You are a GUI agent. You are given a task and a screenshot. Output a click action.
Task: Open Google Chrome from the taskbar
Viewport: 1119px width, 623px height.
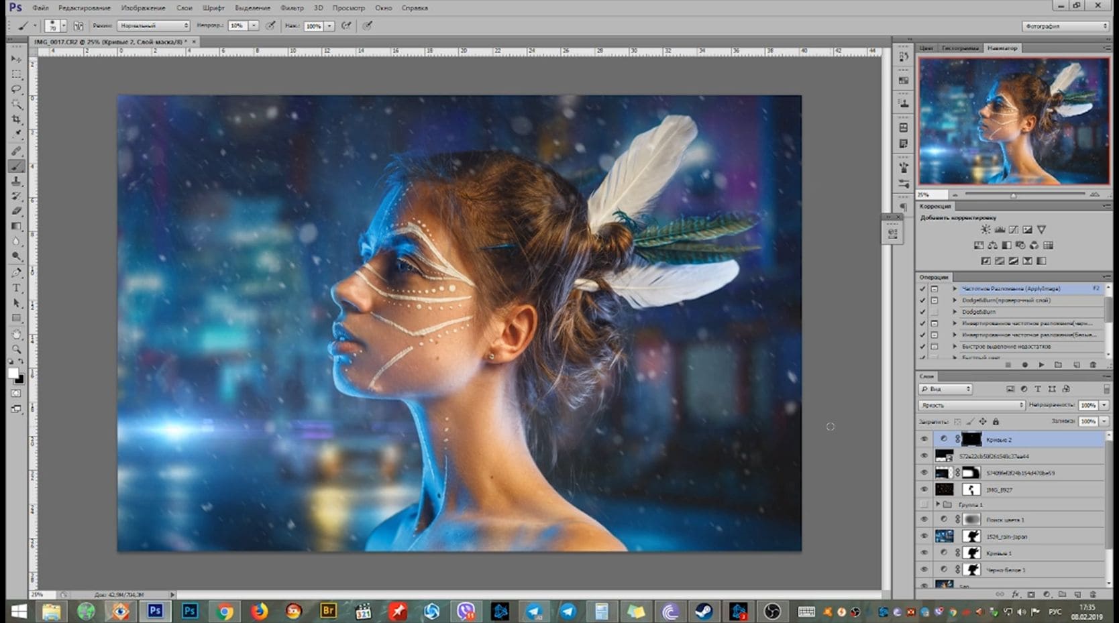[225, 611]
